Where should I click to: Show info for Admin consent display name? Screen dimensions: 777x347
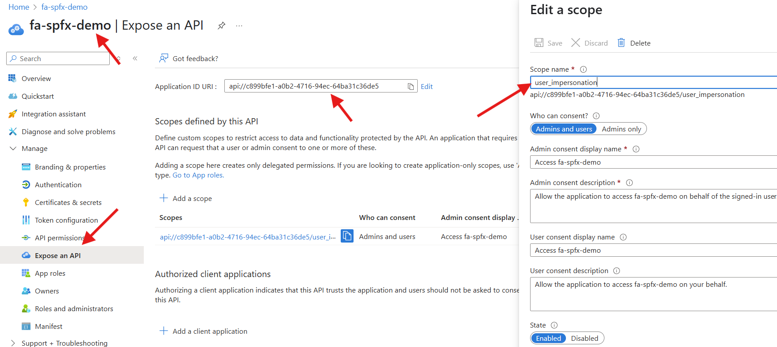(x=636, y=149)
